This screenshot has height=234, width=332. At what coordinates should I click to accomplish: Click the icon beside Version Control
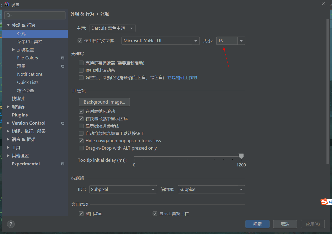click(63, 123)
